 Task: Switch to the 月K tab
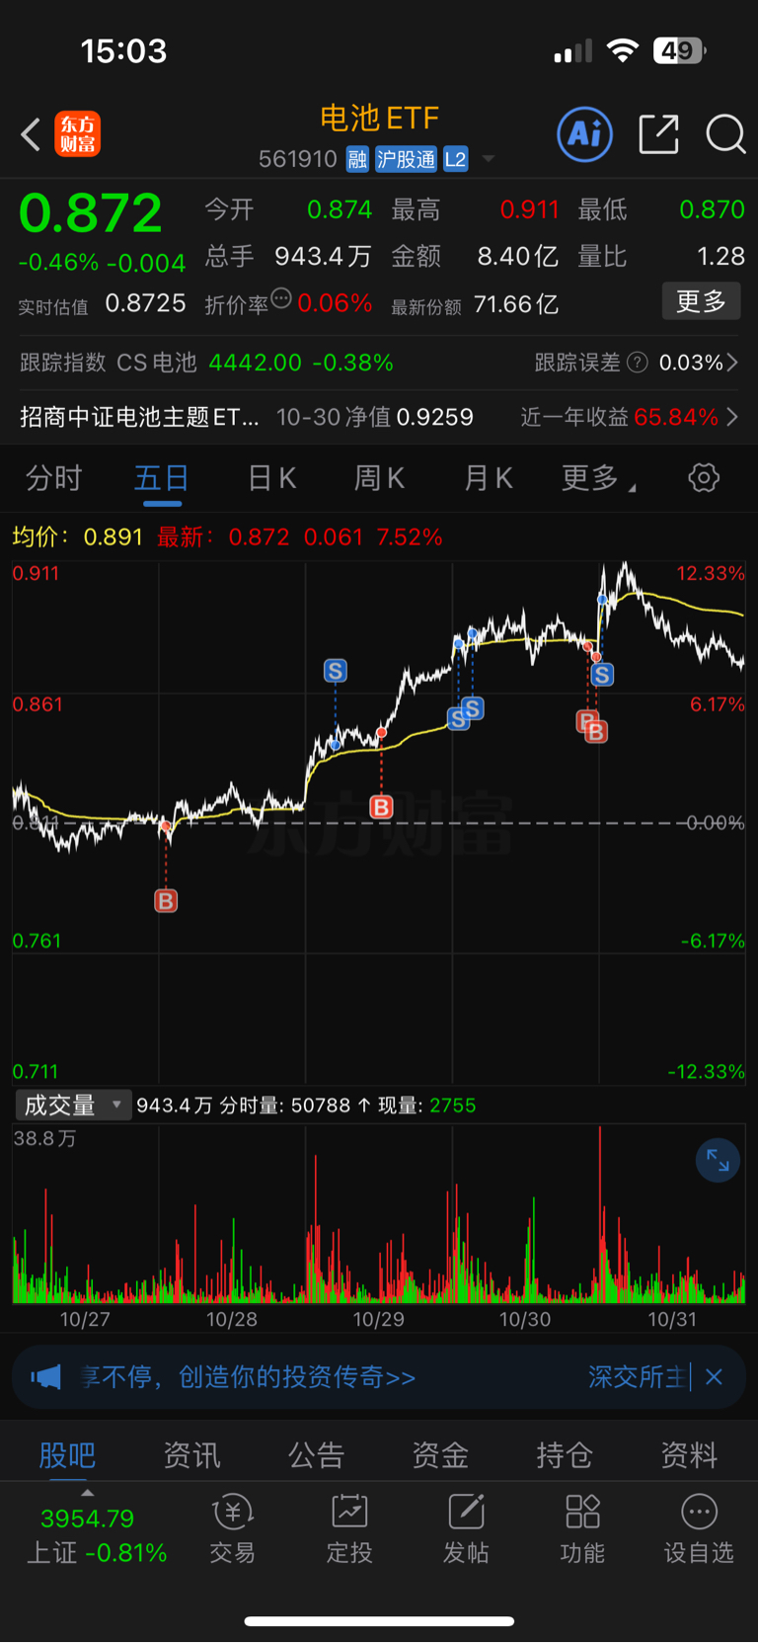(x=489, y=478)
